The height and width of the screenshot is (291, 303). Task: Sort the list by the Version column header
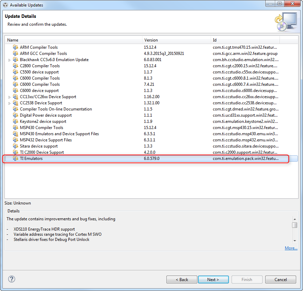[x=176, y=40]
